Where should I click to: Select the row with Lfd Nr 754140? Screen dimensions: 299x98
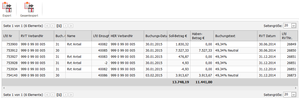[x=149, y=75]
